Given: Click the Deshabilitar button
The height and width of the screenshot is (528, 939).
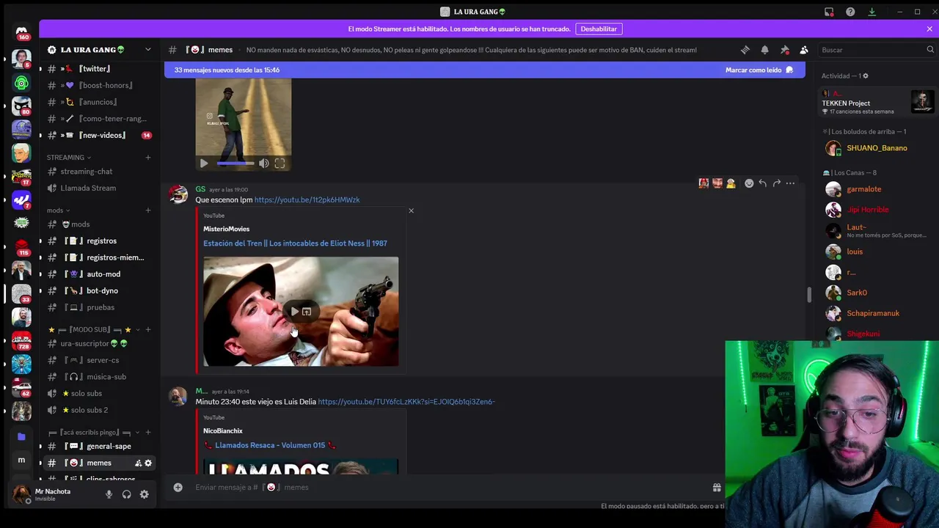Looking at the screenshot, I should [599, 29].
